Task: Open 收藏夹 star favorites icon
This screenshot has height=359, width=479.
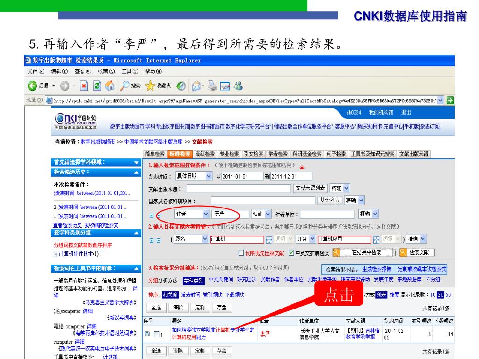Action: 150,86
